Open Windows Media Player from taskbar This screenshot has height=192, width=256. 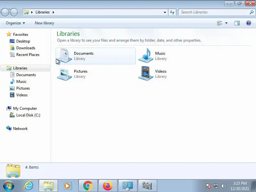click(67, 186)
